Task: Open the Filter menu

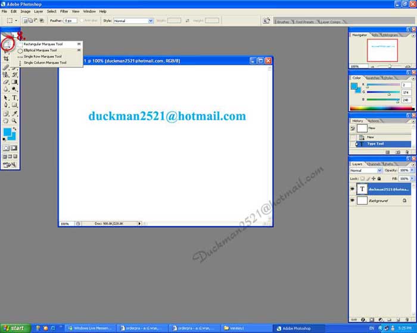Action: pos(64,11)
